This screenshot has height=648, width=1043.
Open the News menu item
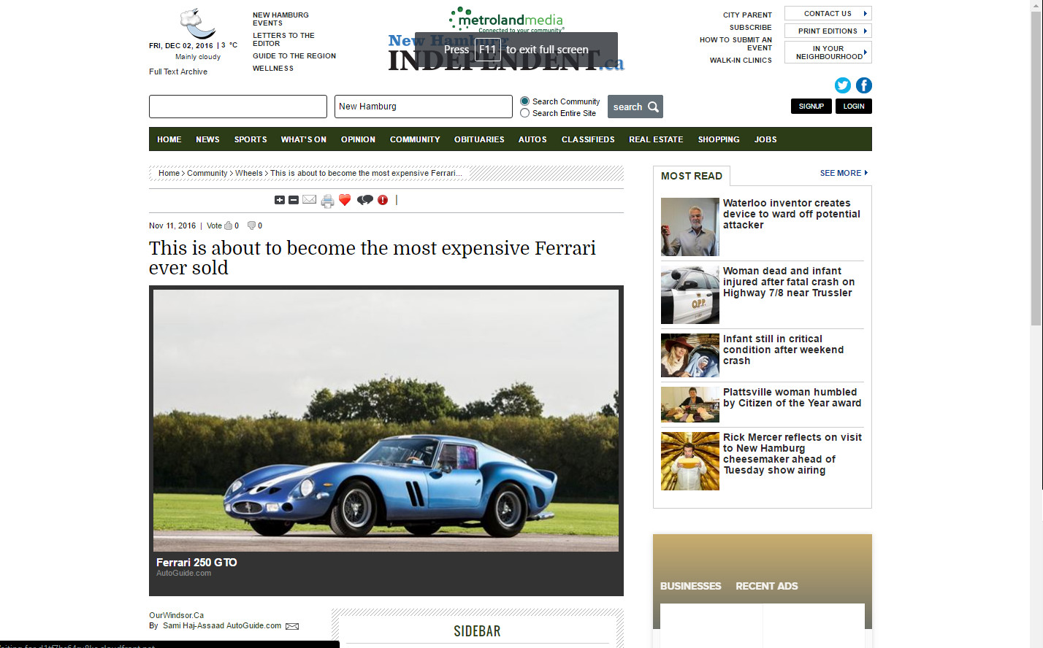[x=207, y=139]
